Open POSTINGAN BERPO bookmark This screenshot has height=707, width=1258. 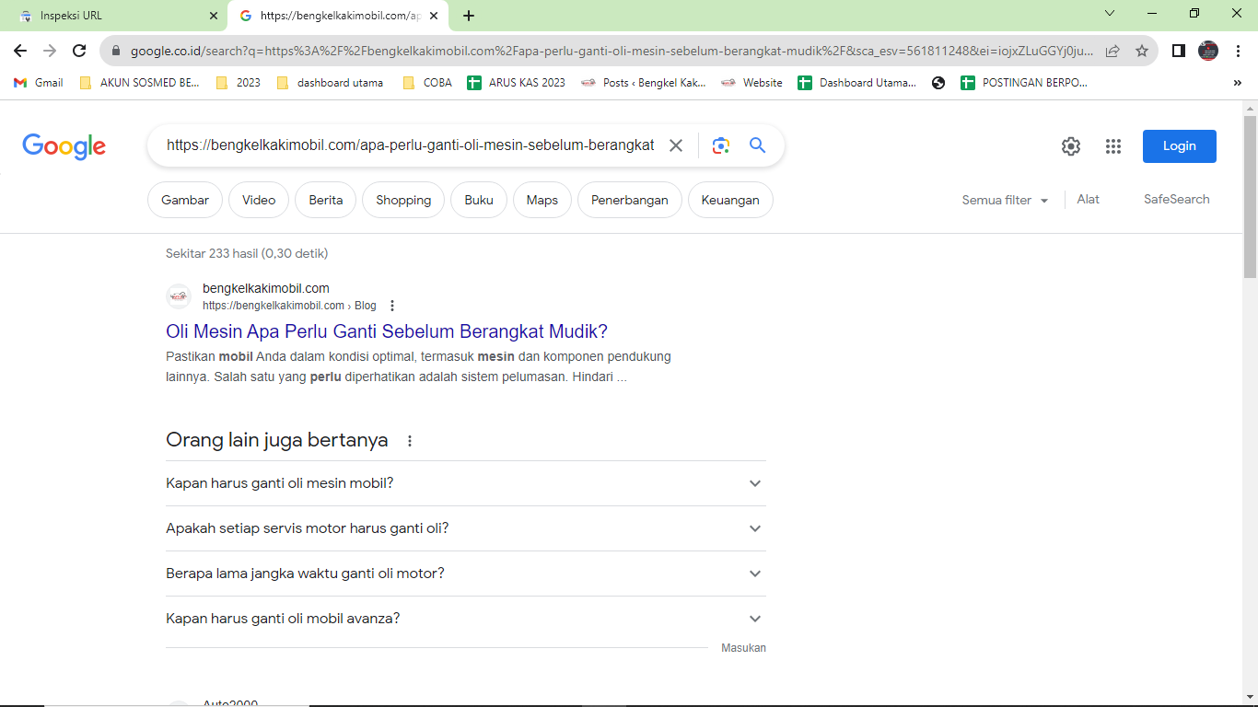click(1024, 83)
